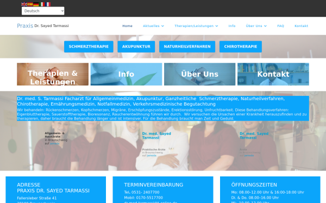This screenshot has height=203, width=326.
Task: Click jameda link under Allgemein- & Hausärzte
Action: pos(54,143)
